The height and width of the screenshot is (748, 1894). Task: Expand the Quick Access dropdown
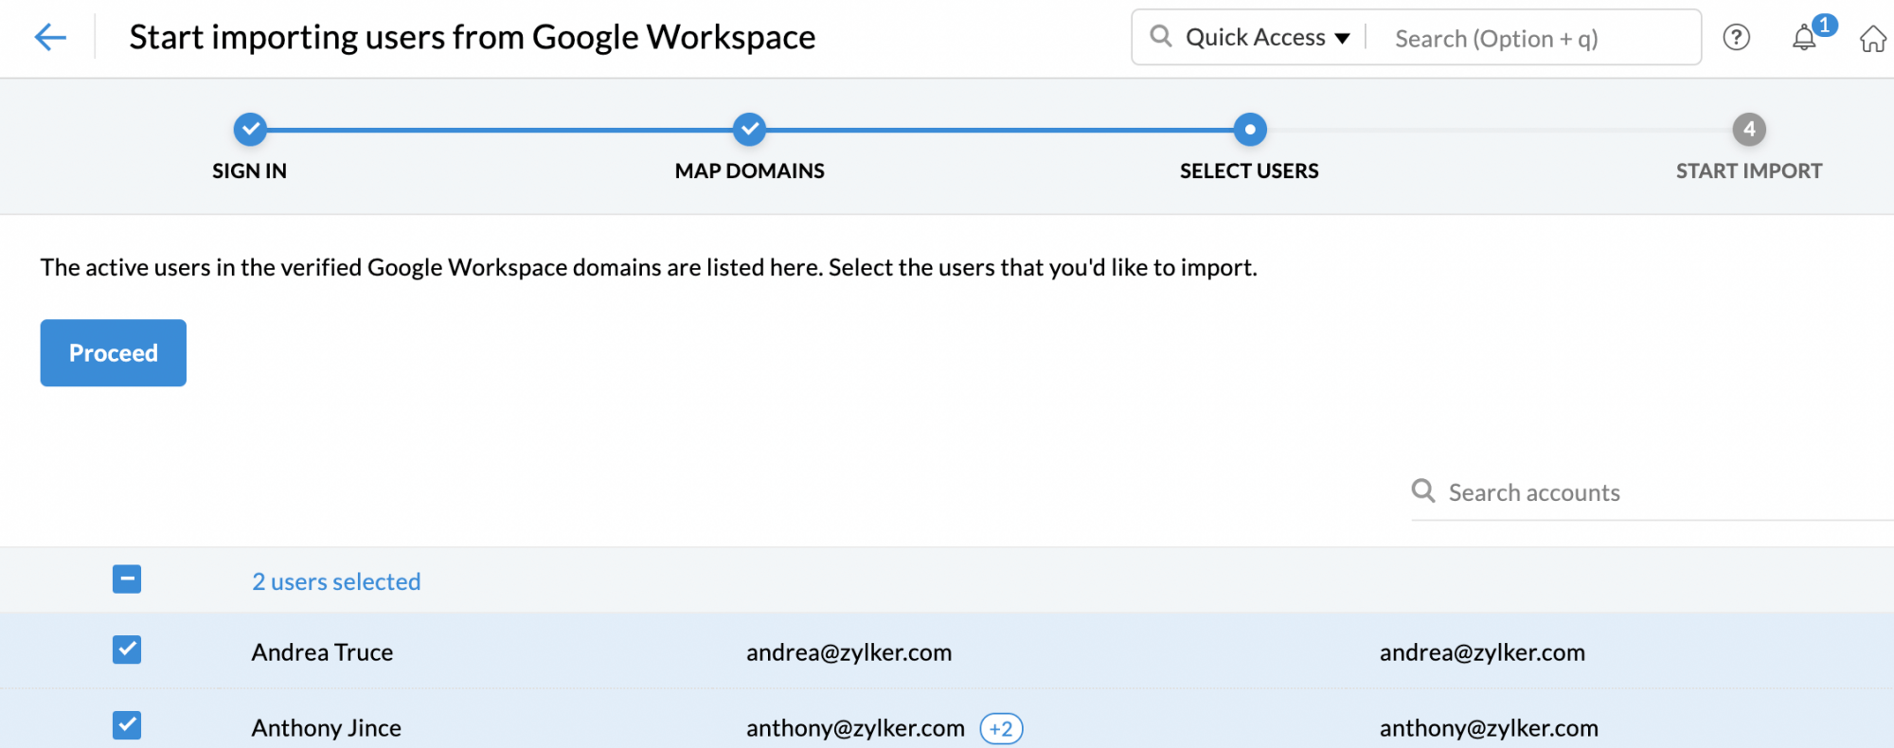pos(1267,38)
